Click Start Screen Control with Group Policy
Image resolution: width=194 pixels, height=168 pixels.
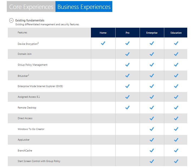click(x=39, y=161)
